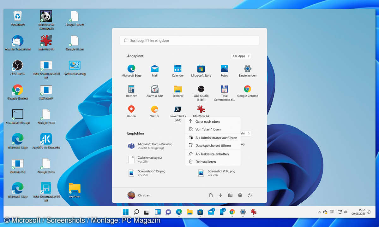Open Einstellungen from pinned apps
This screenshot has height=227, width=379.
248,71
